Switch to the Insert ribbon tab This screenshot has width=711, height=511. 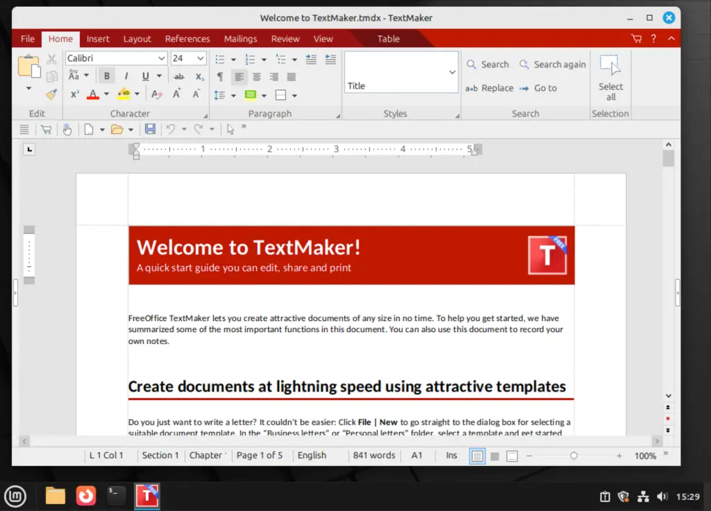(x=98, y=39)
